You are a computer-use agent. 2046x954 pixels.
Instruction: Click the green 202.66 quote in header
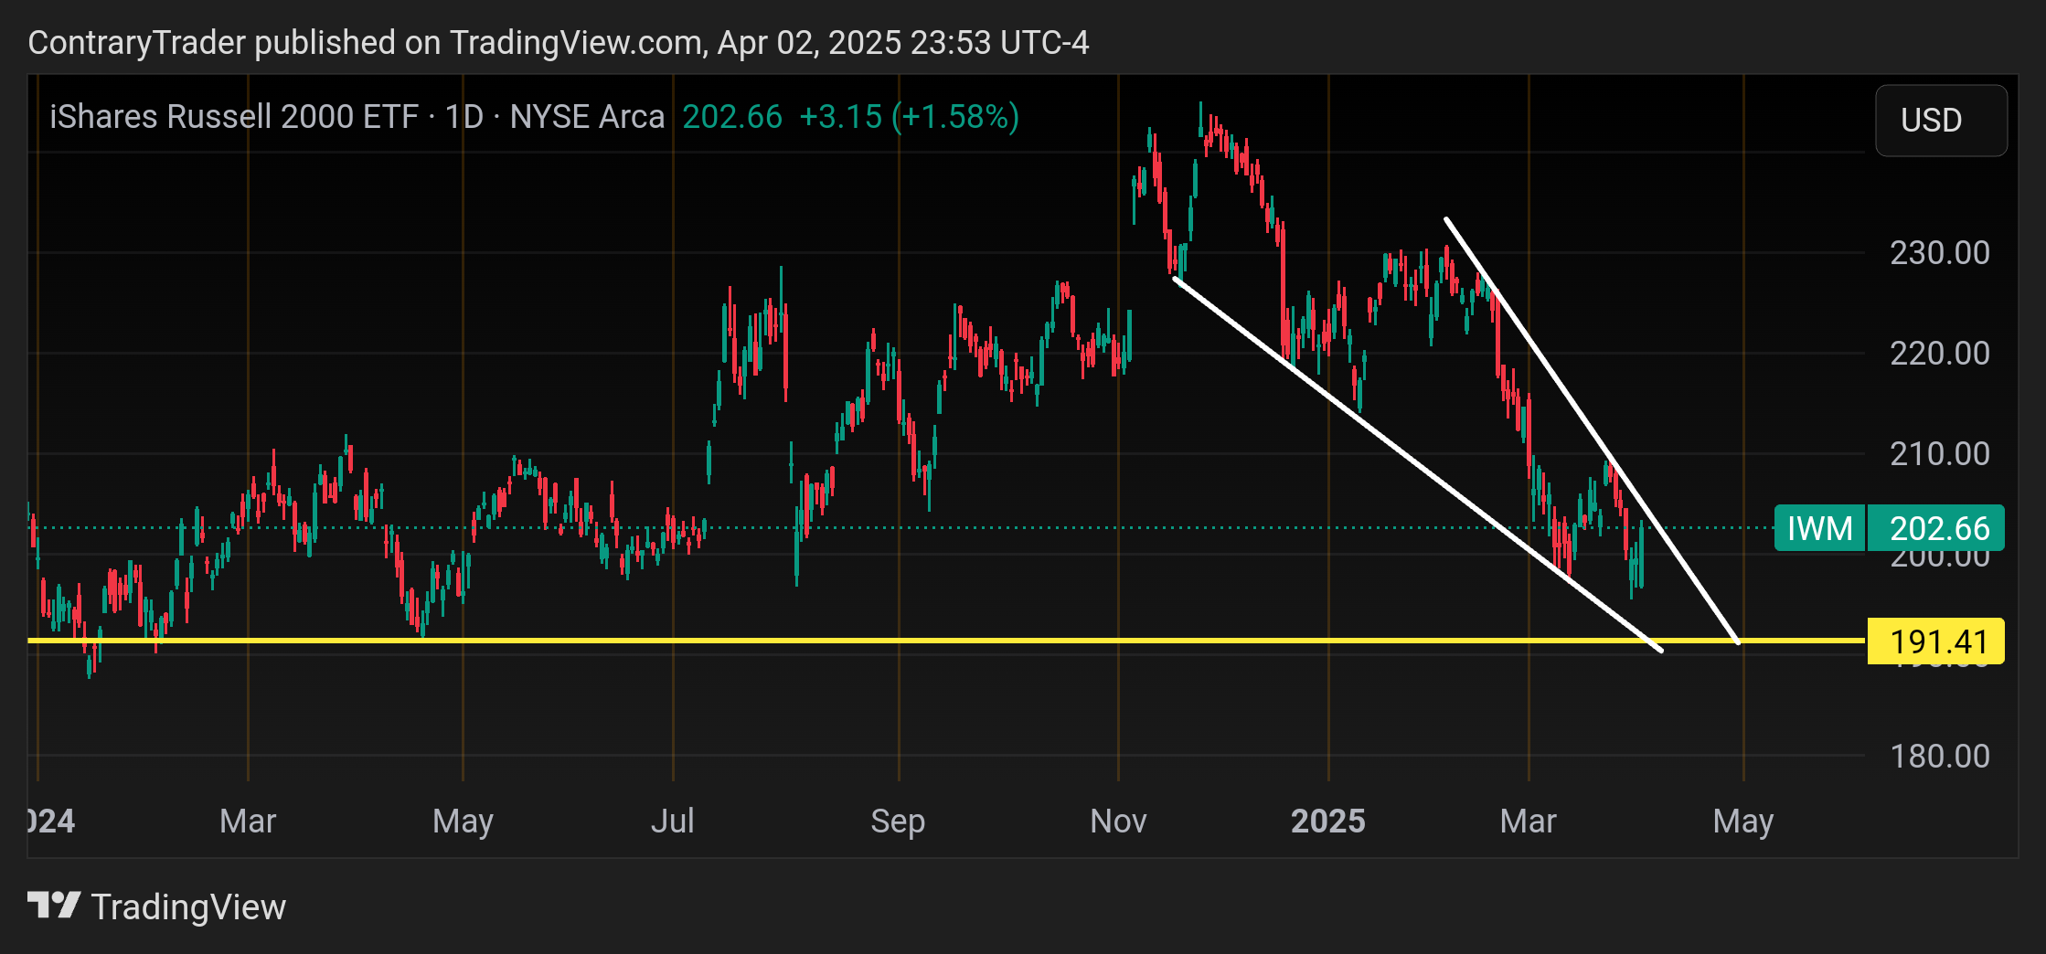(732, 117)
